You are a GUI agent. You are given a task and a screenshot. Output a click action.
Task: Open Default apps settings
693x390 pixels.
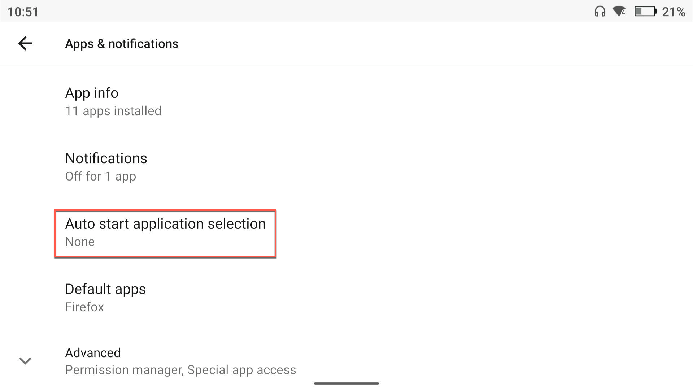(x=346, y=298)
